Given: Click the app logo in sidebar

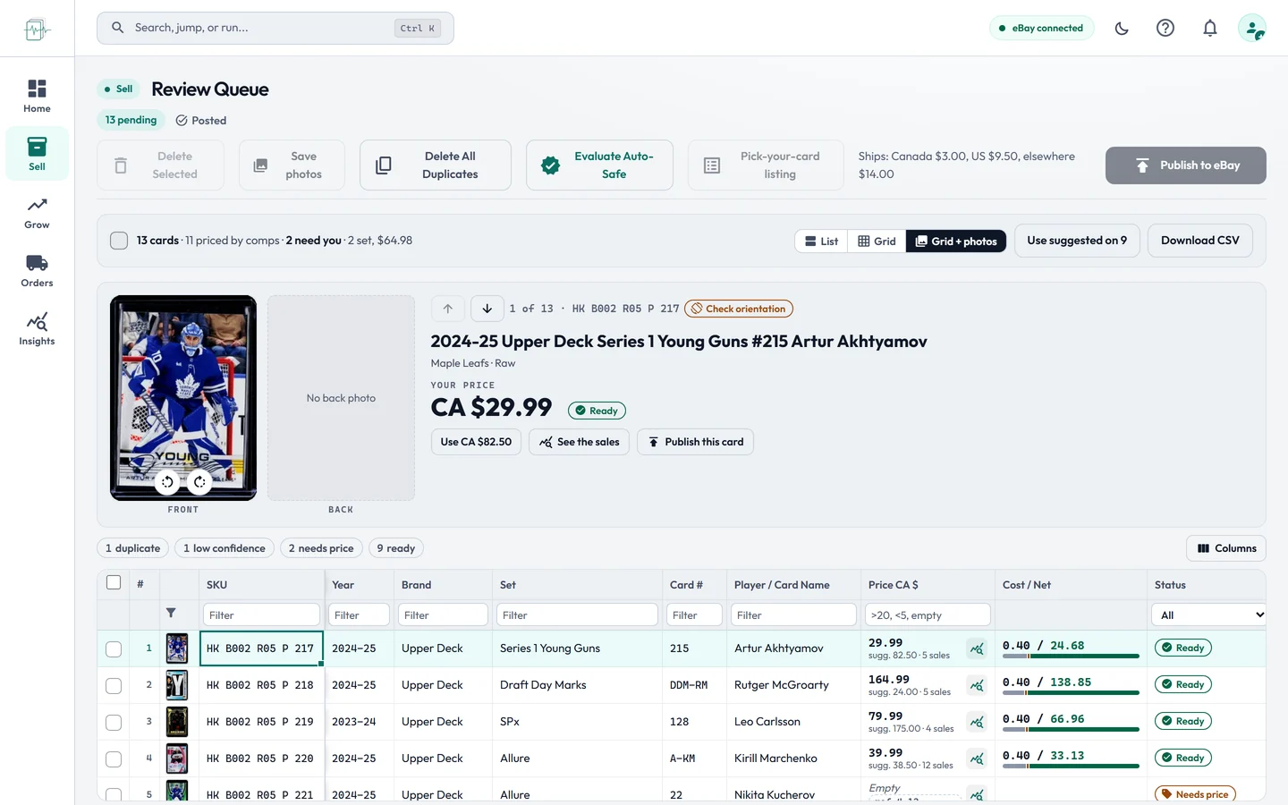Looking at the screenshot, I should tap(37, 29).
